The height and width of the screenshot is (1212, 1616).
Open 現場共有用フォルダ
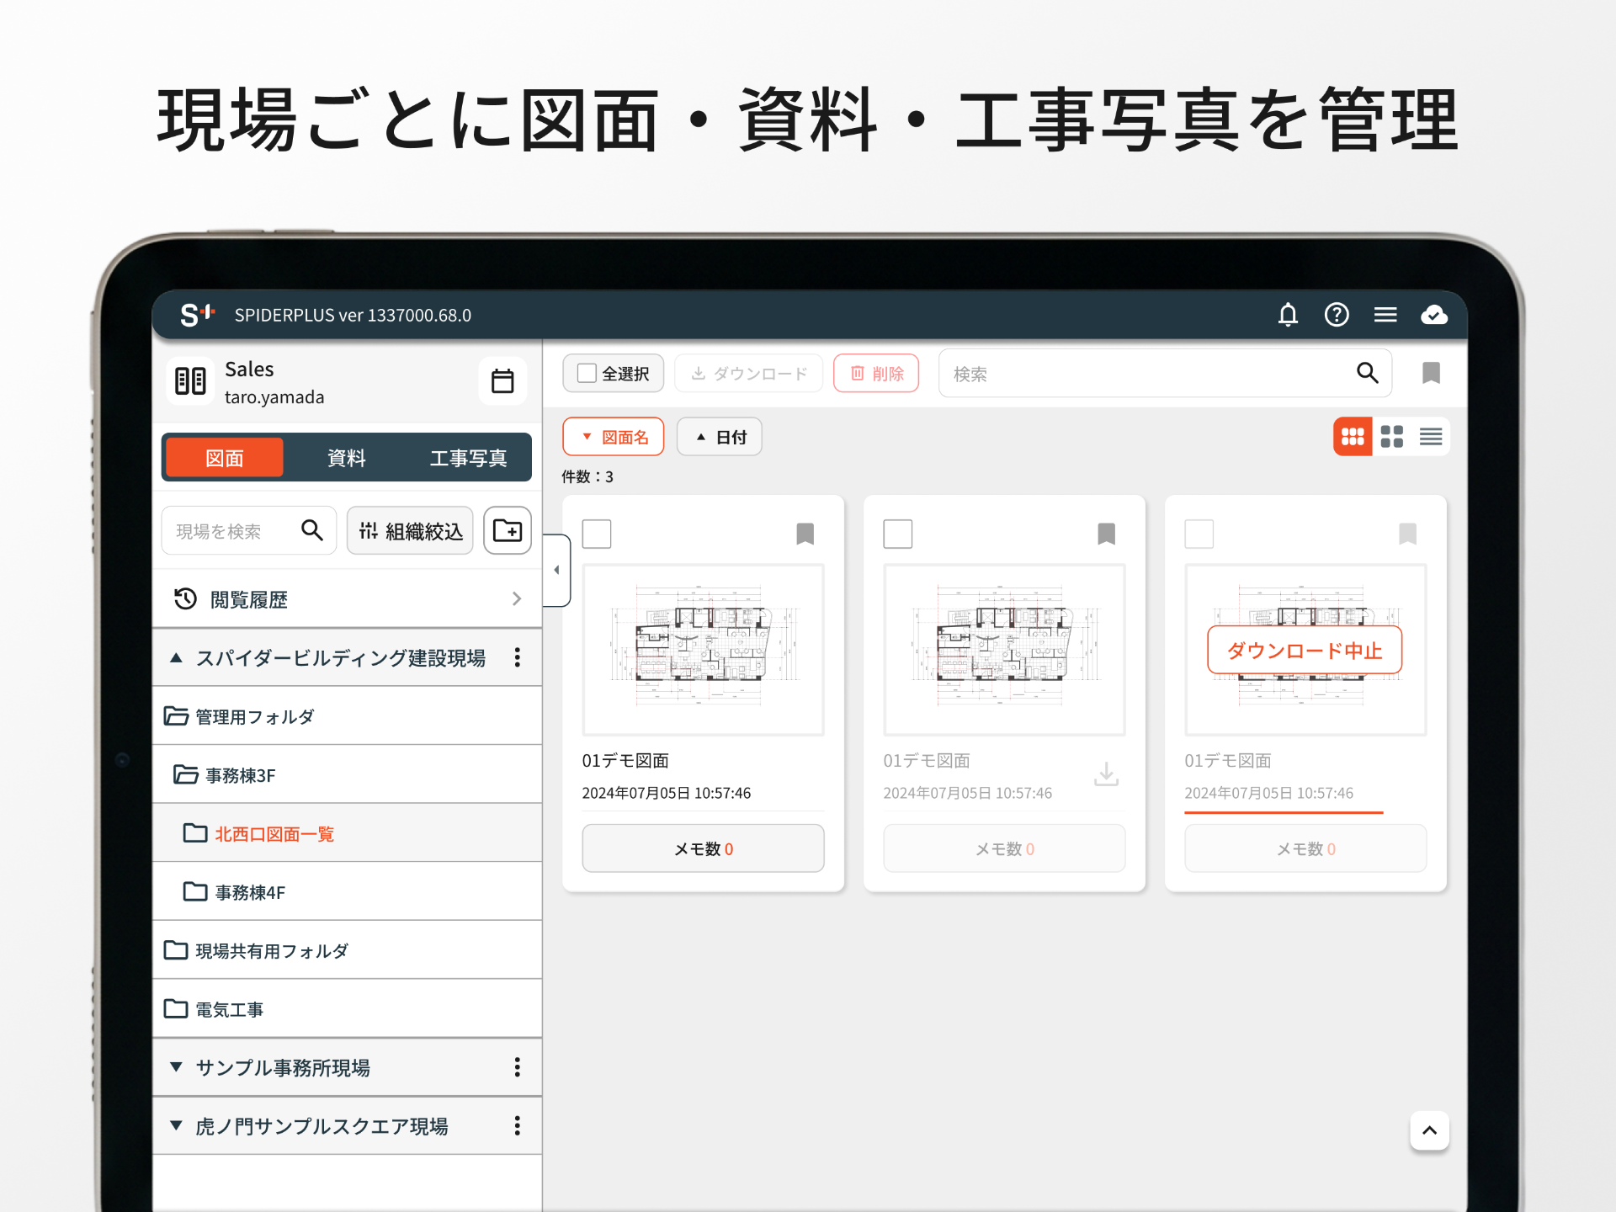pos(347,950)
